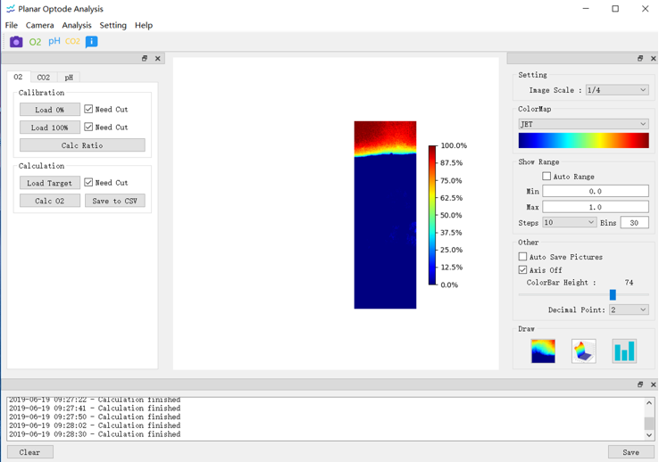Open the Analysis menu

(x=77, y=25)
